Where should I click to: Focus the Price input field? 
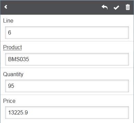coord(67,112)
